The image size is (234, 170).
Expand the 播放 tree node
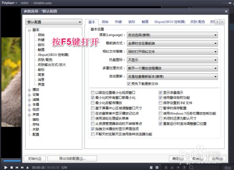click(x=29, y=90)
